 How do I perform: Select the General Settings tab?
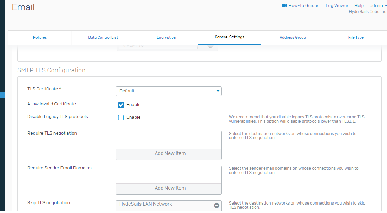pos(229,37)
